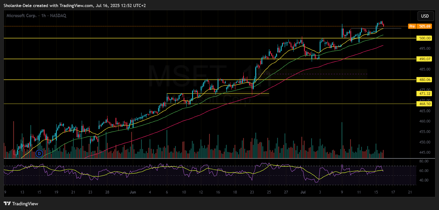The image size is (439, 210).
Task: Click the 460.00 price axis value
Action: (x=425, y=121)
